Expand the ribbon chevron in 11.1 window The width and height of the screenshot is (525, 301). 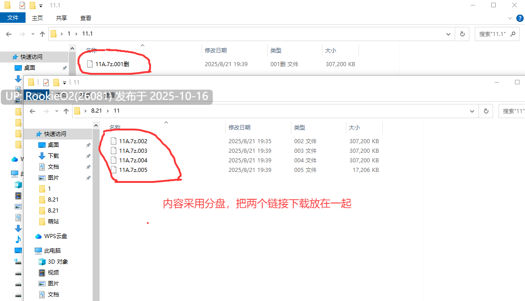point(509,18)
